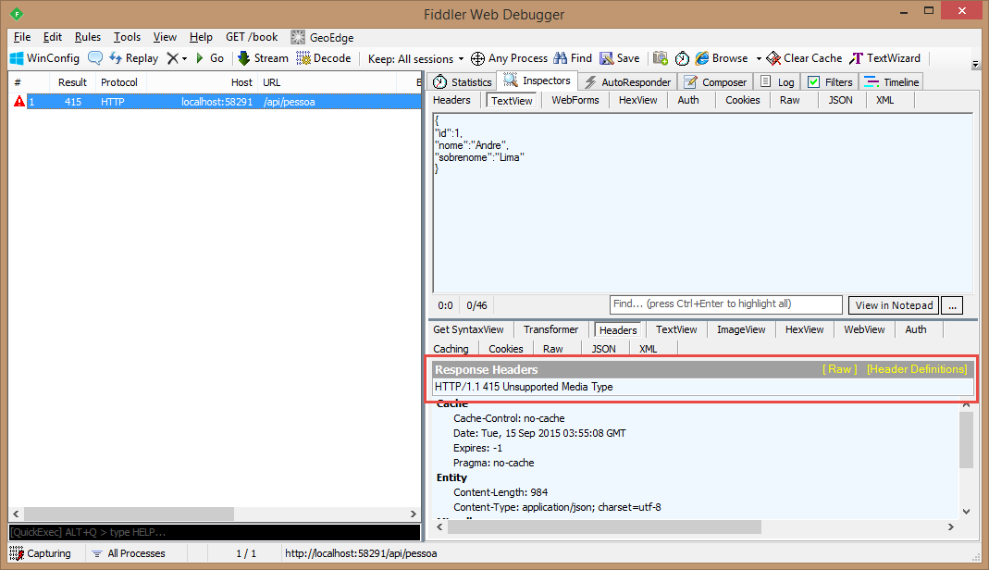The height and width of the screenshot is (570, 989).
Task: Open WinConfig from the toolbar
Action: pos(44,58)
